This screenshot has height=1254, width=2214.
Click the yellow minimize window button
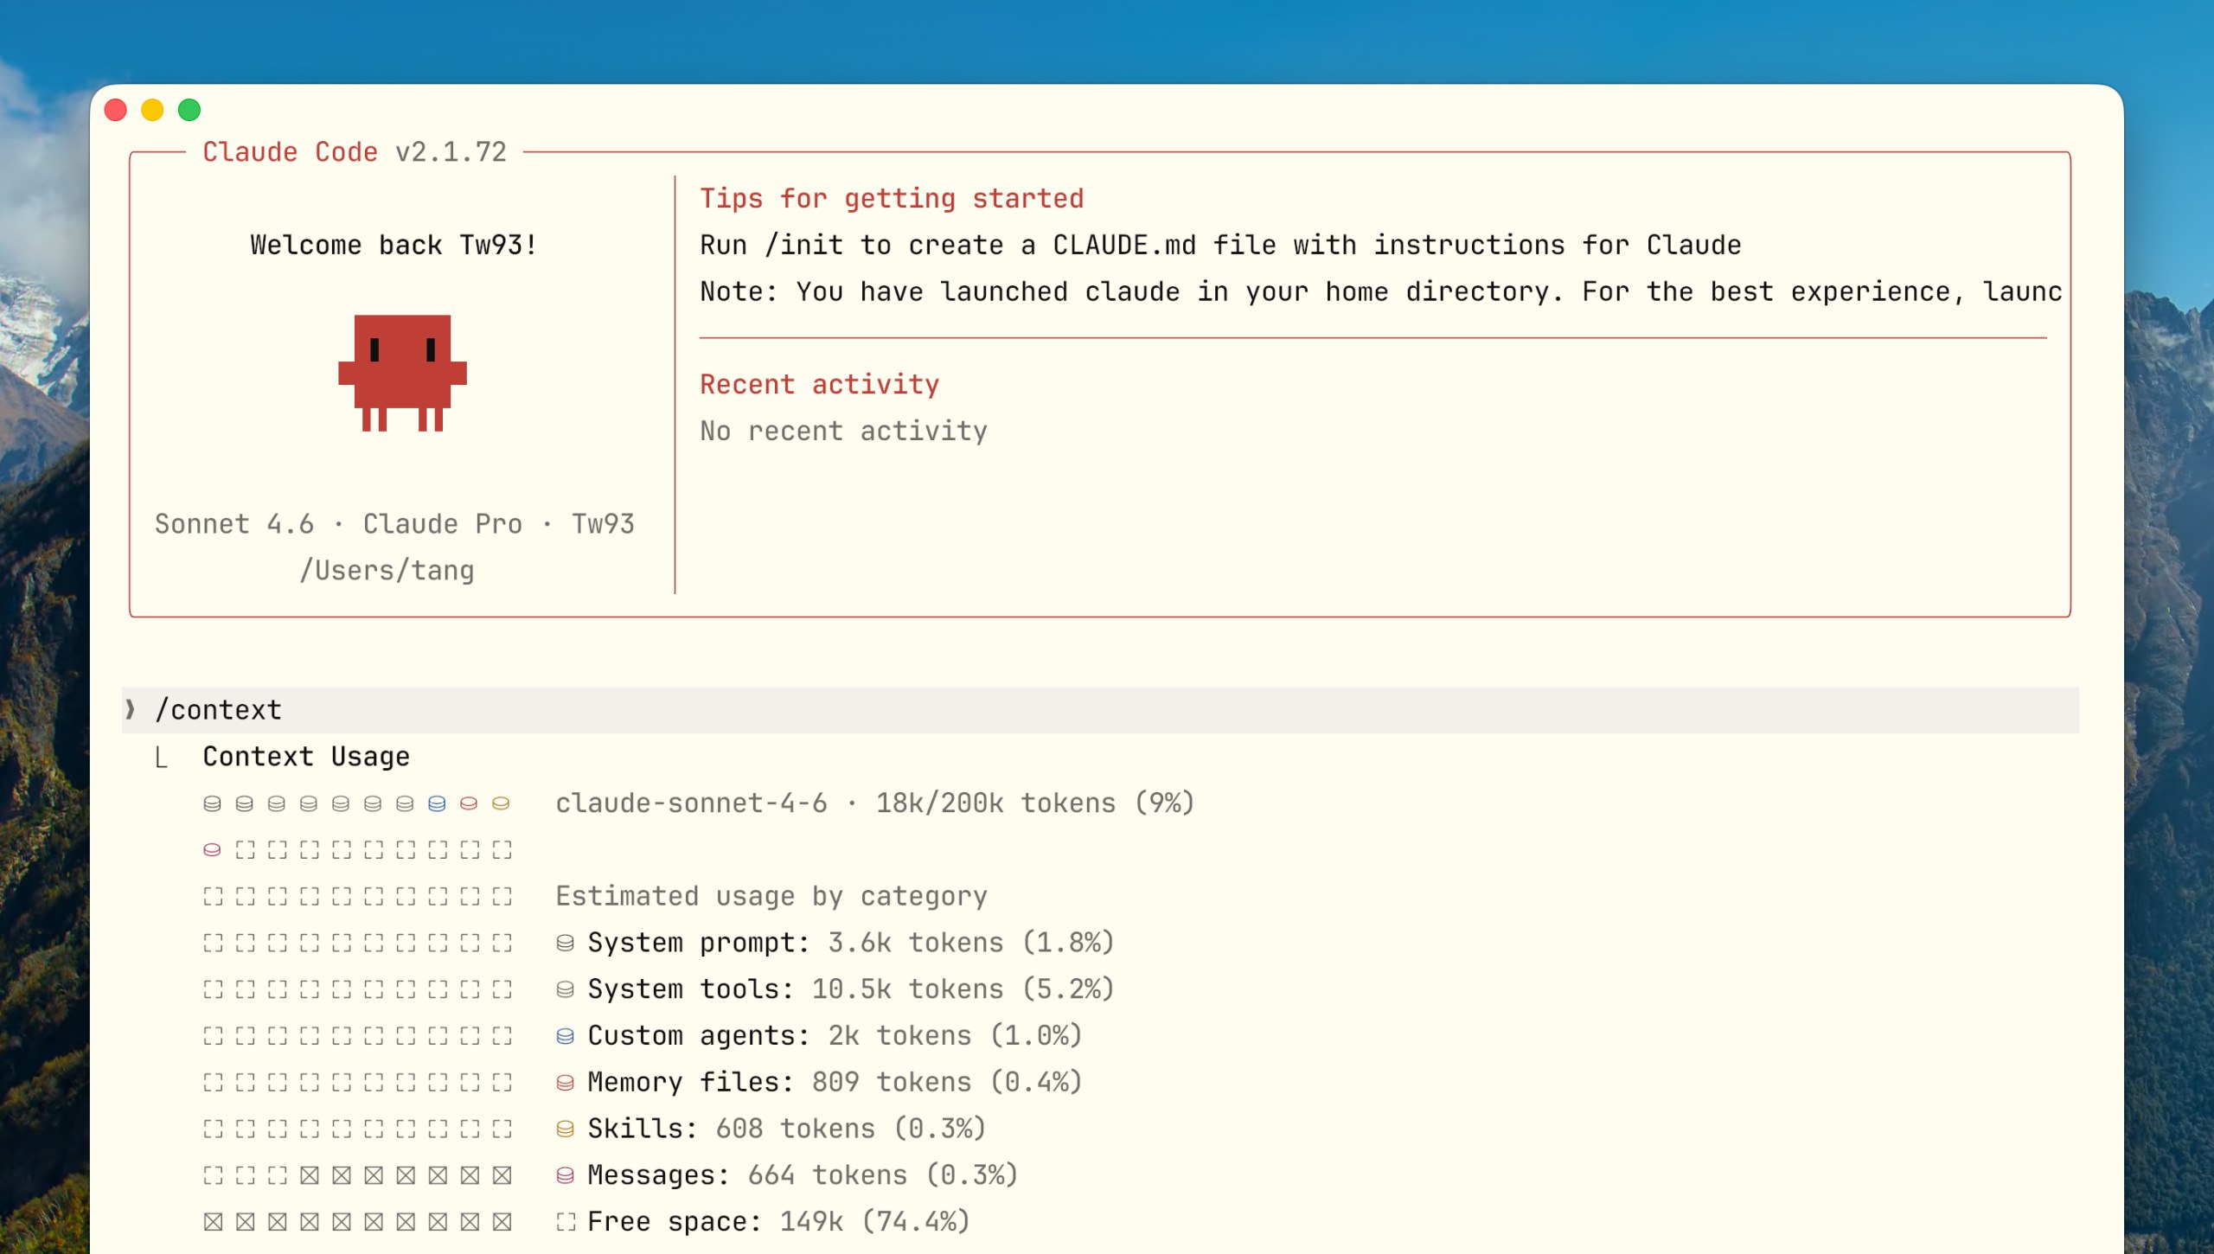(152, 110)
